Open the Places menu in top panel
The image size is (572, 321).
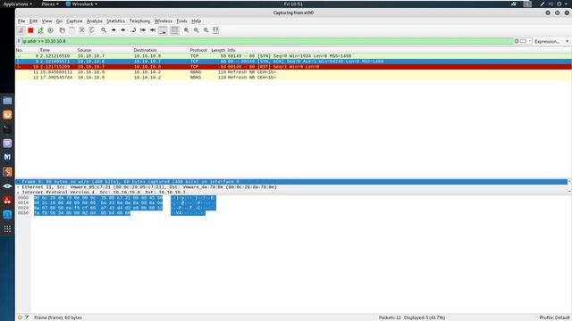coord(50,4)
